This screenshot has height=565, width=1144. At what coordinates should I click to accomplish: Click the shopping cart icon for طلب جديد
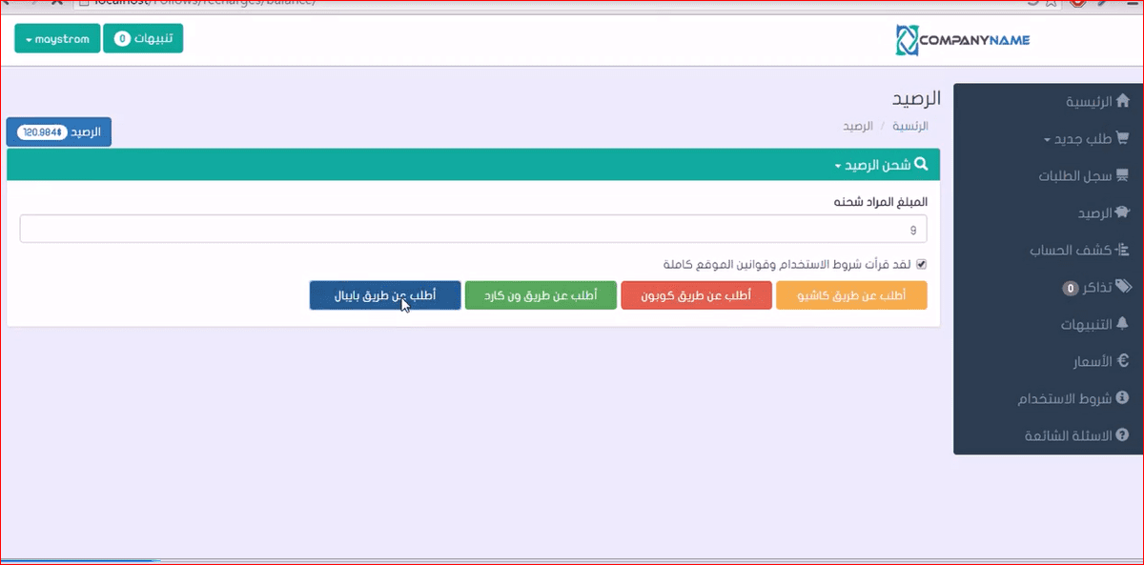coord(1122,139)
